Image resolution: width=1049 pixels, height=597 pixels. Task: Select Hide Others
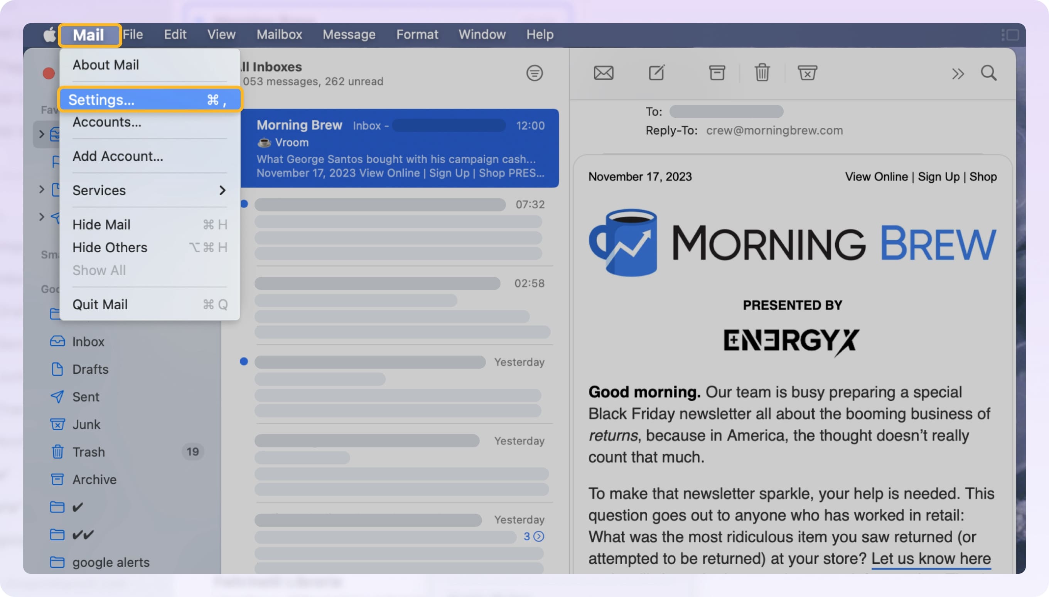coord(150,248)
